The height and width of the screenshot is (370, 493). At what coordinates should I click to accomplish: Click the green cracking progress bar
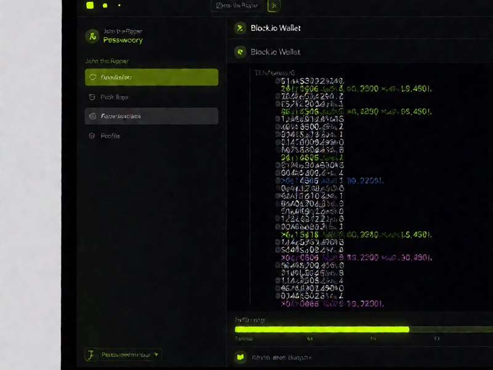click(x=322, y=329)
